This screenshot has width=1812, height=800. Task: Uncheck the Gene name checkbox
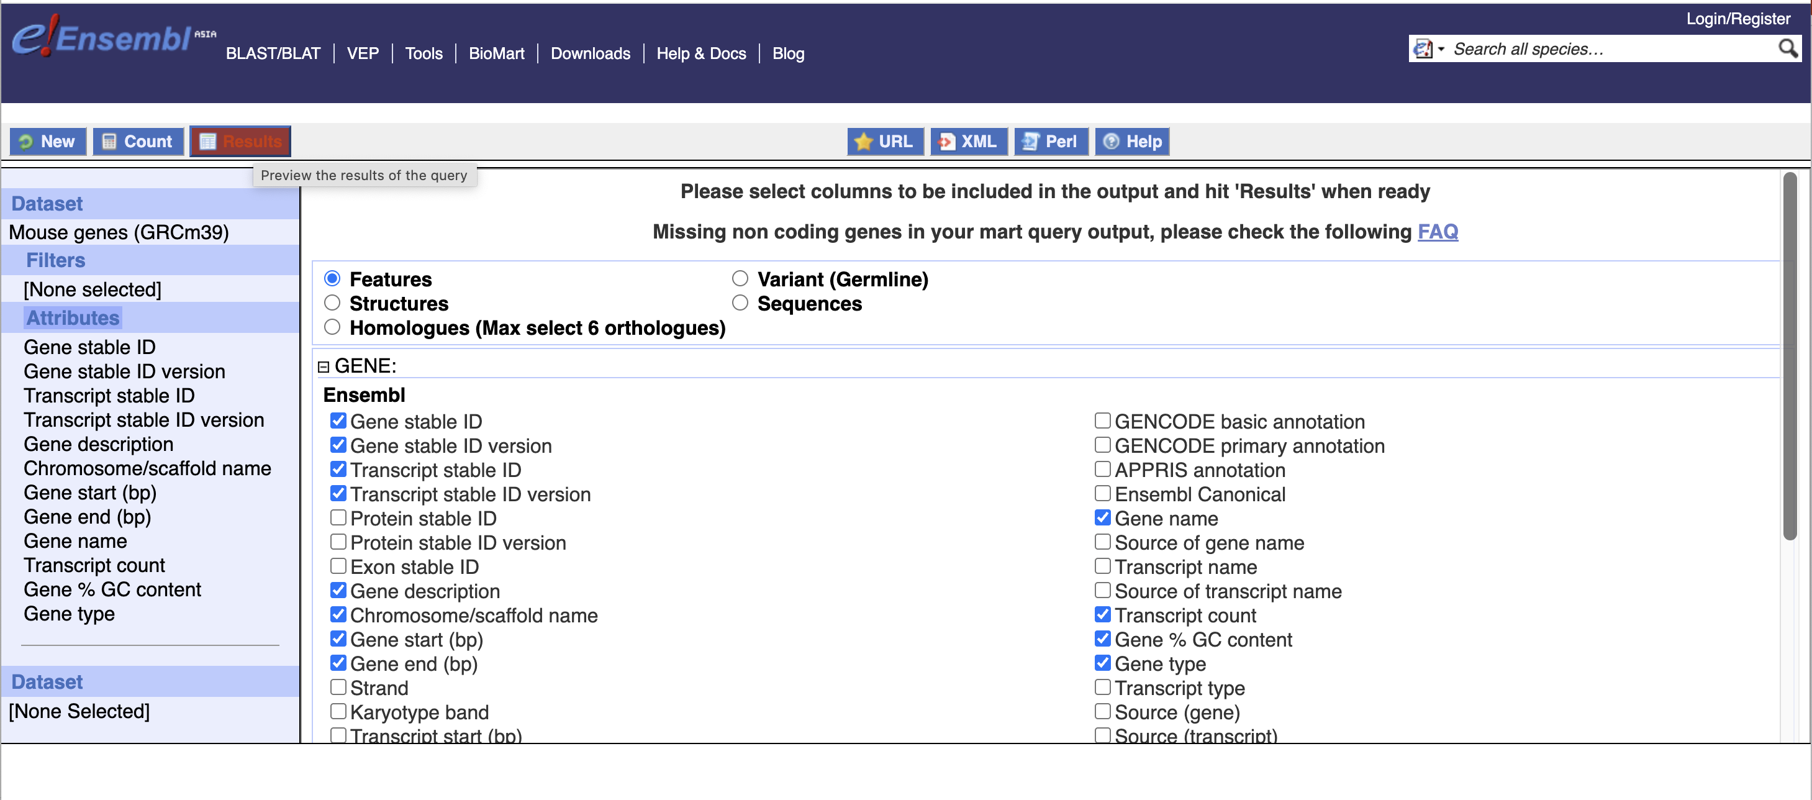point(1102,518)
